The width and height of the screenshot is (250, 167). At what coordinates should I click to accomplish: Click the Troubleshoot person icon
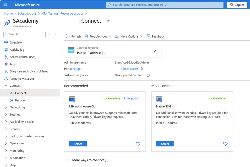click(x=86, y=36)
